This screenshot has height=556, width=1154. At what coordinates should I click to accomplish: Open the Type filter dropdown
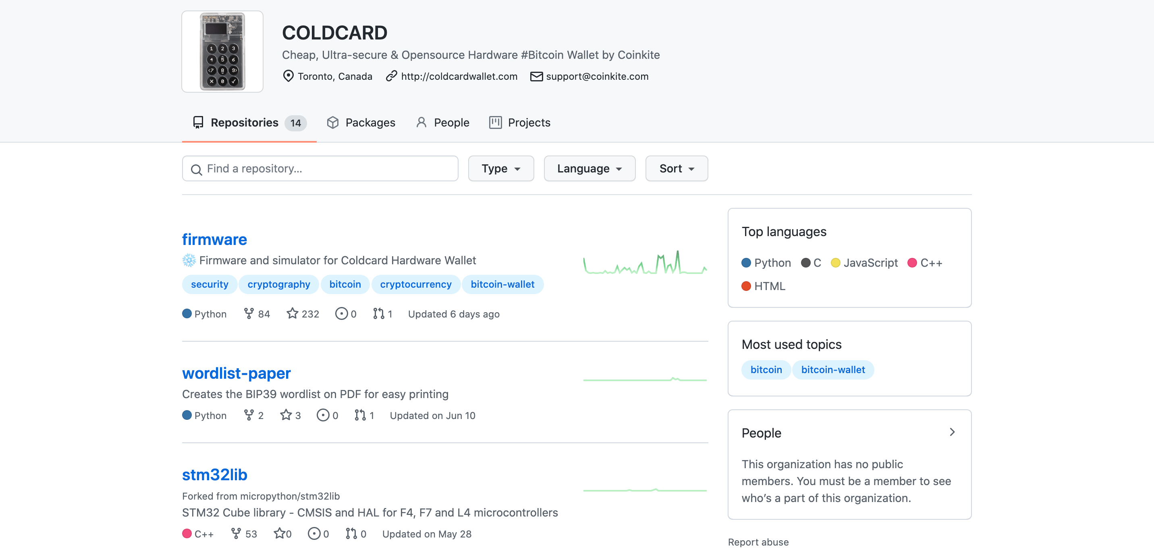[501, 168]
